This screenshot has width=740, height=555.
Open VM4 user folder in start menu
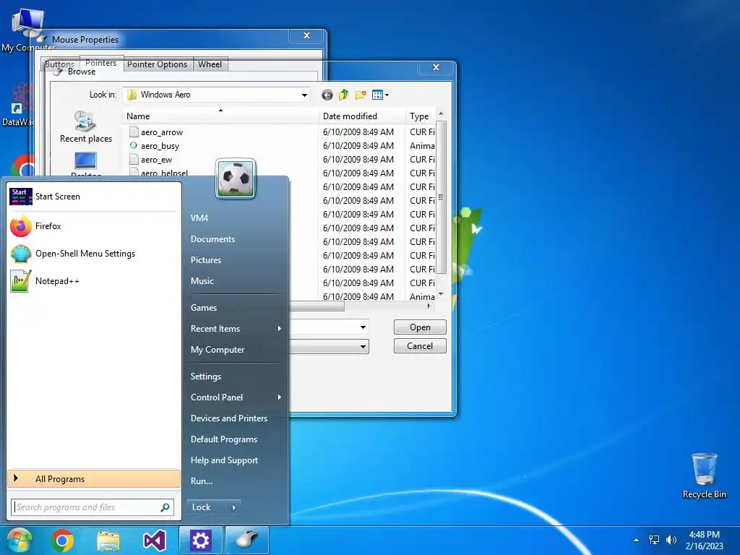click(x=236, y=218)
